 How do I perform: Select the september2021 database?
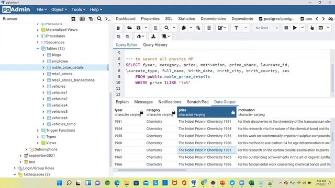click(x=42, y=156)
